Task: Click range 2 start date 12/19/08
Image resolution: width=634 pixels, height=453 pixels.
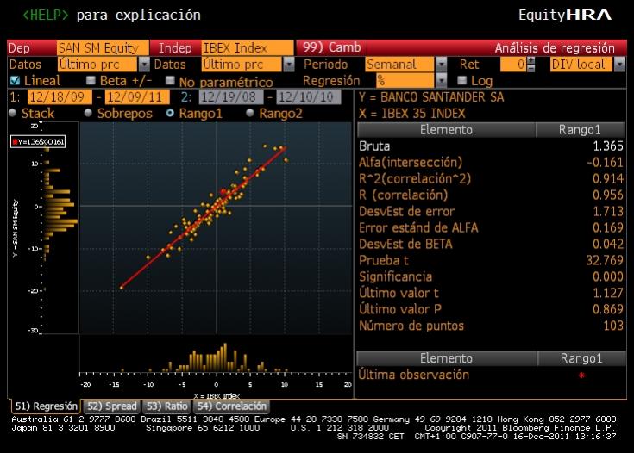Action: tap(231, 97)
